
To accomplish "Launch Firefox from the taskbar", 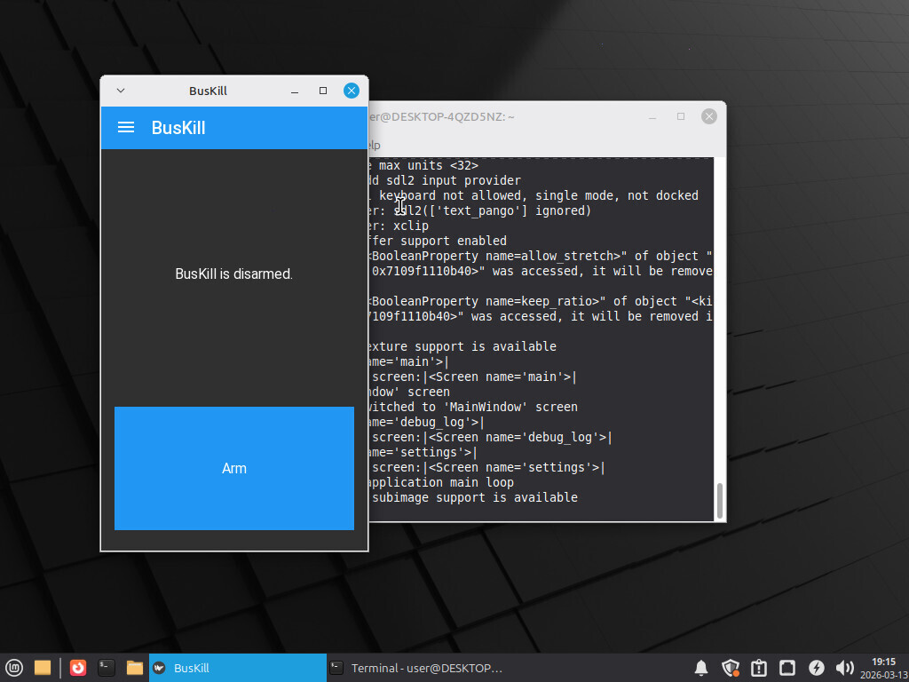I will pos(78,668).
